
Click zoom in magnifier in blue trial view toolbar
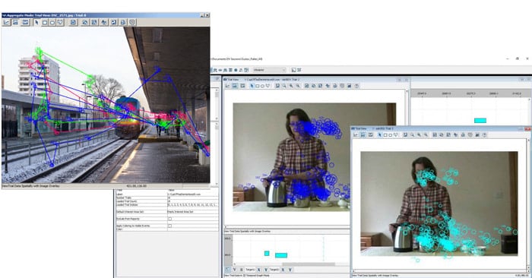pos(291,86)
